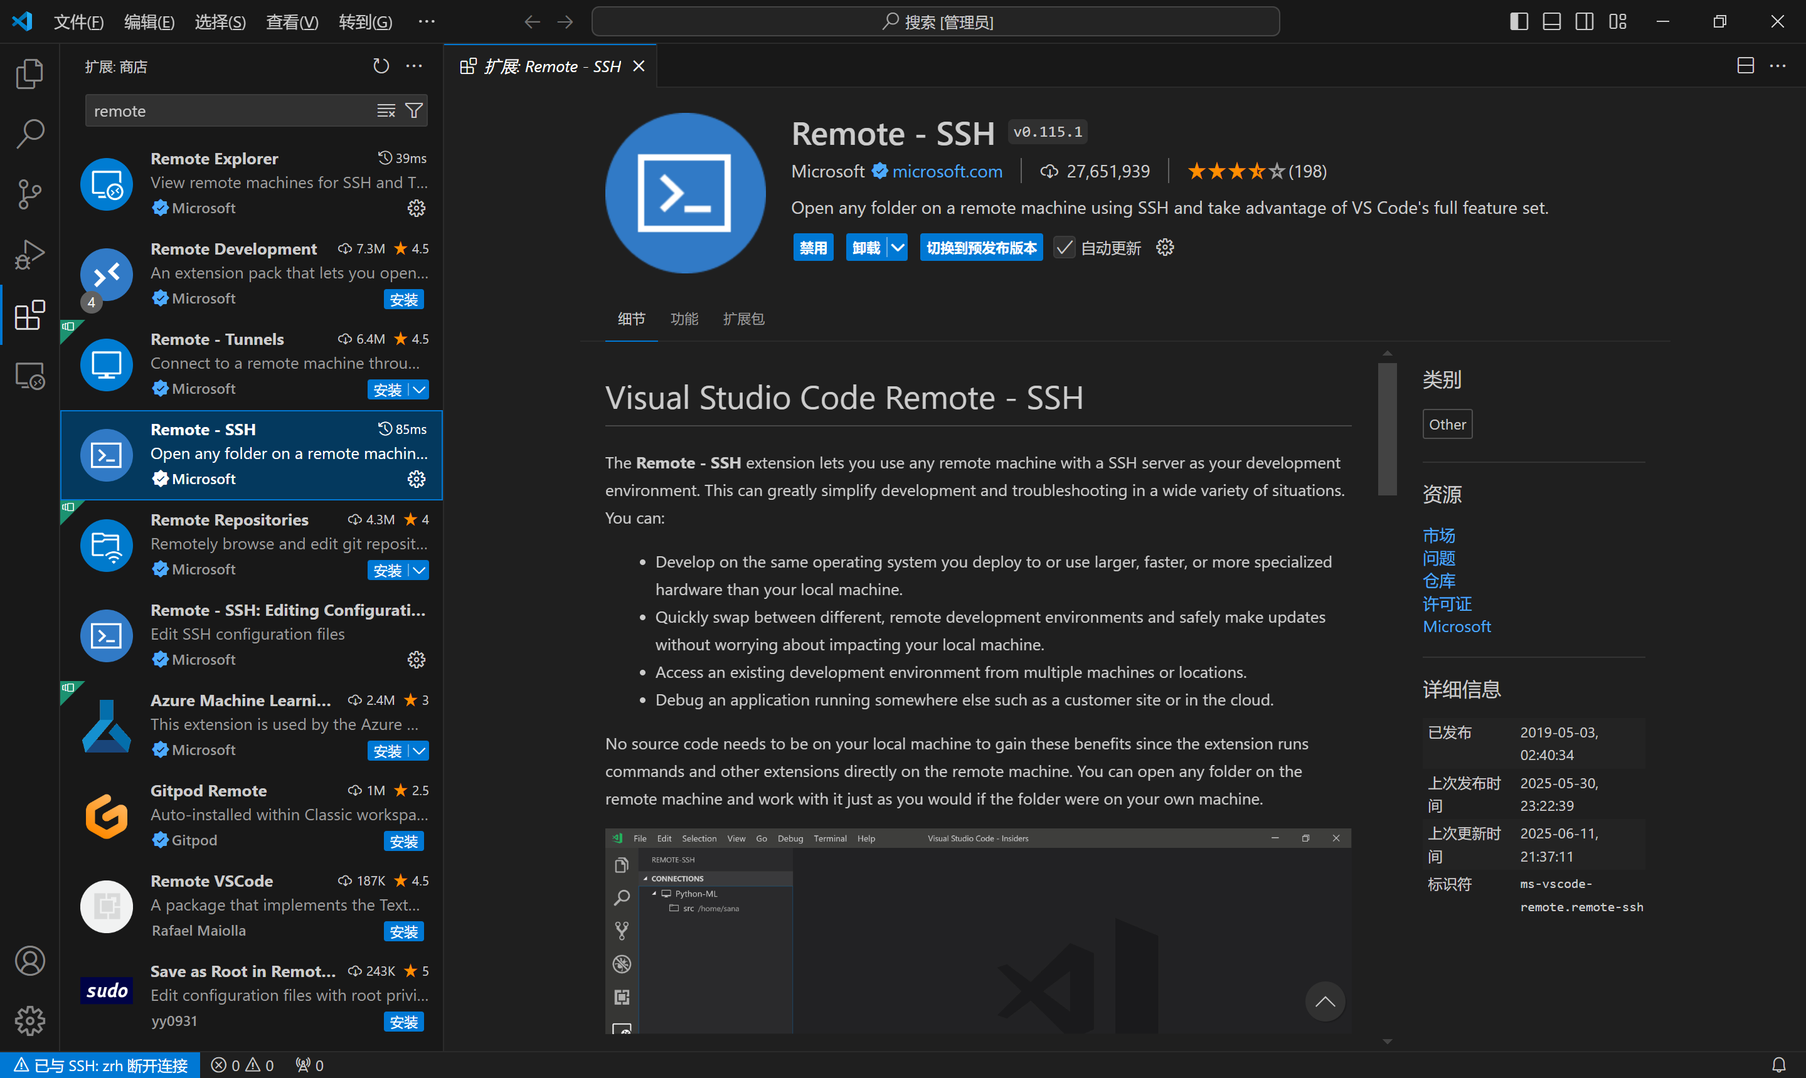
Task: Open the 查看(V) view menu
Action: (292, 22)
